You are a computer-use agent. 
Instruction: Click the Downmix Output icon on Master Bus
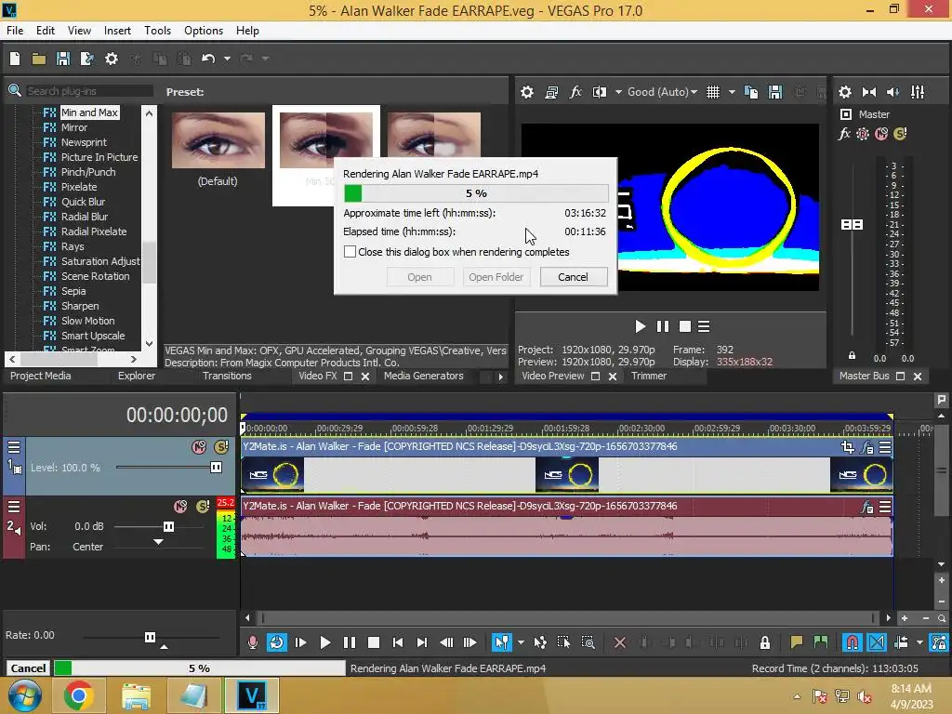pos(869,92)
